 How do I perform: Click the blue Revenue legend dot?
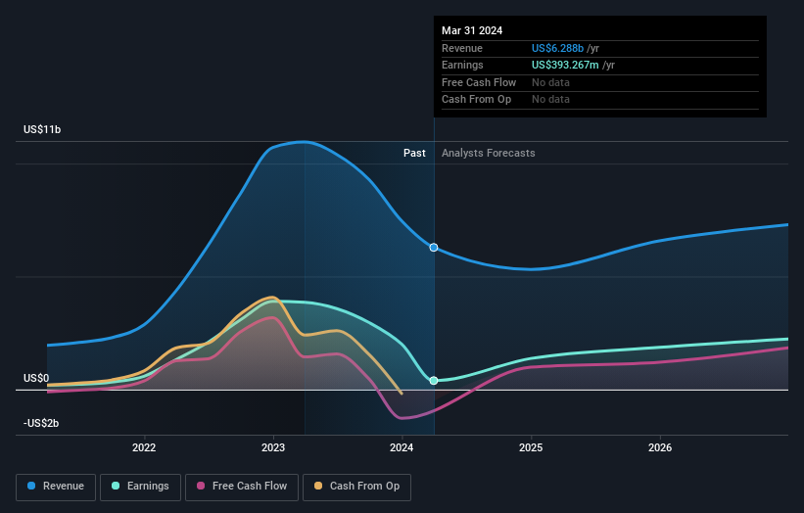[31, 486]
